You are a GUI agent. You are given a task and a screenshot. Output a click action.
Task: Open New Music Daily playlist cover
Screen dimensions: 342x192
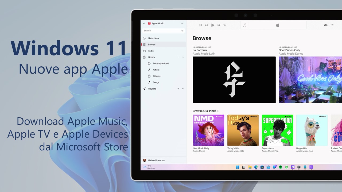[209, 130]
